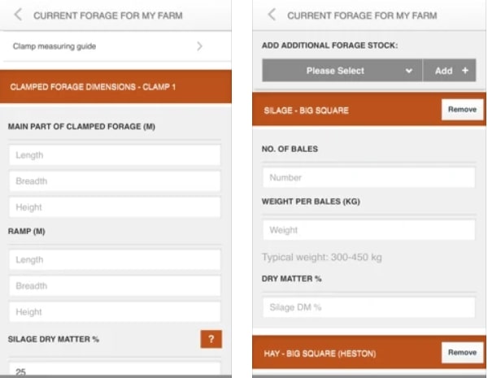This screenshot has height=378, width=488.
Task: Click the Typical weight: 300-450 kg hint
Action: pos(322,258)
